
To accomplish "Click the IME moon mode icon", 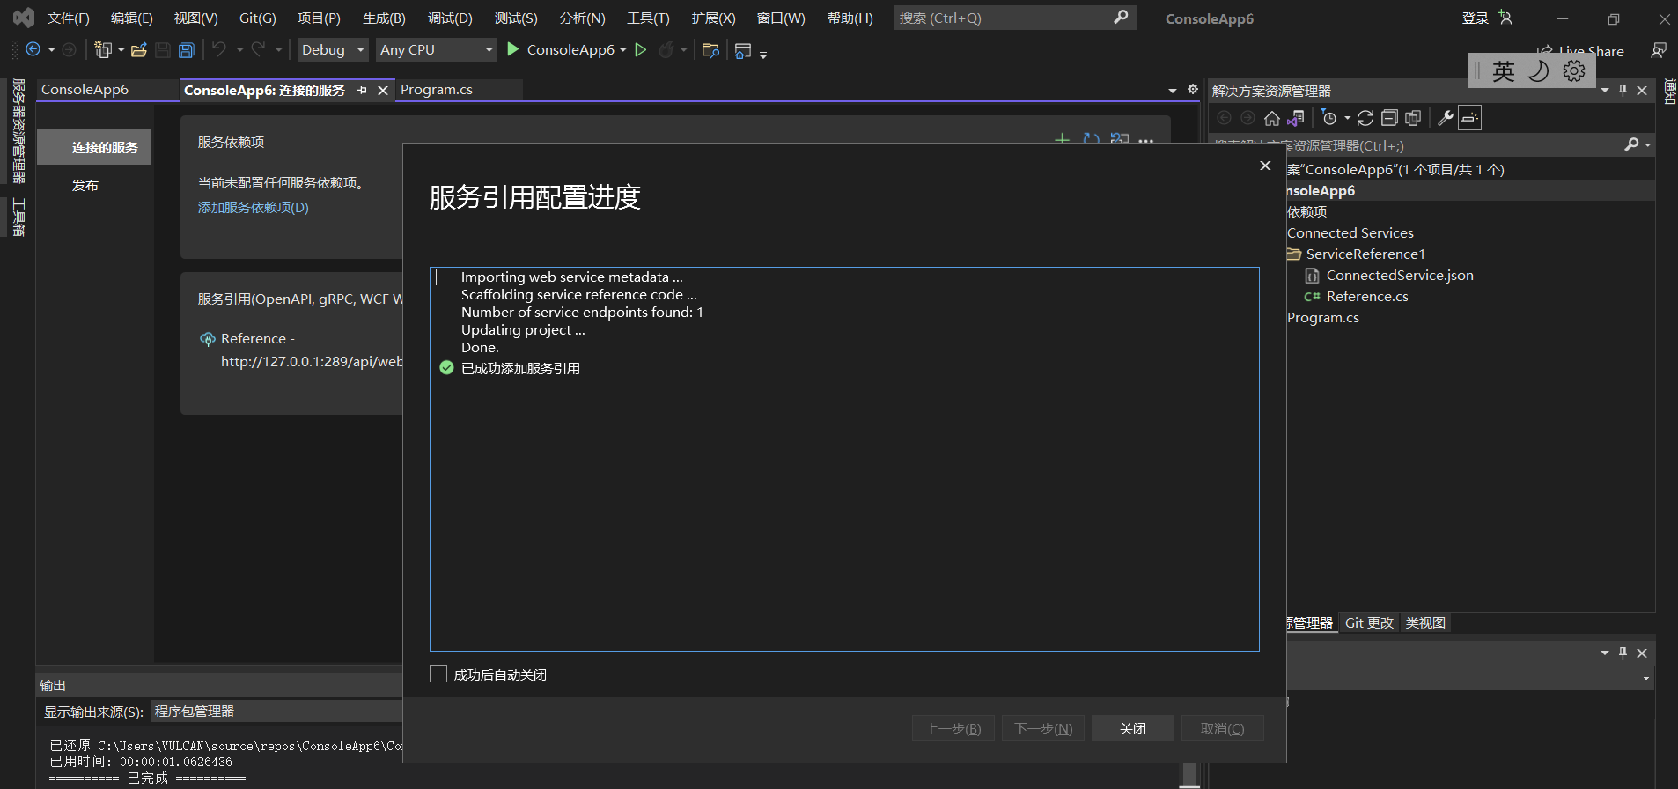I will click(x=1538, y=71).
